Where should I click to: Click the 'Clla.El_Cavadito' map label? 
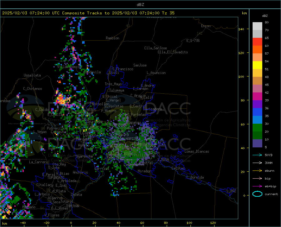[x=173, y=52]
